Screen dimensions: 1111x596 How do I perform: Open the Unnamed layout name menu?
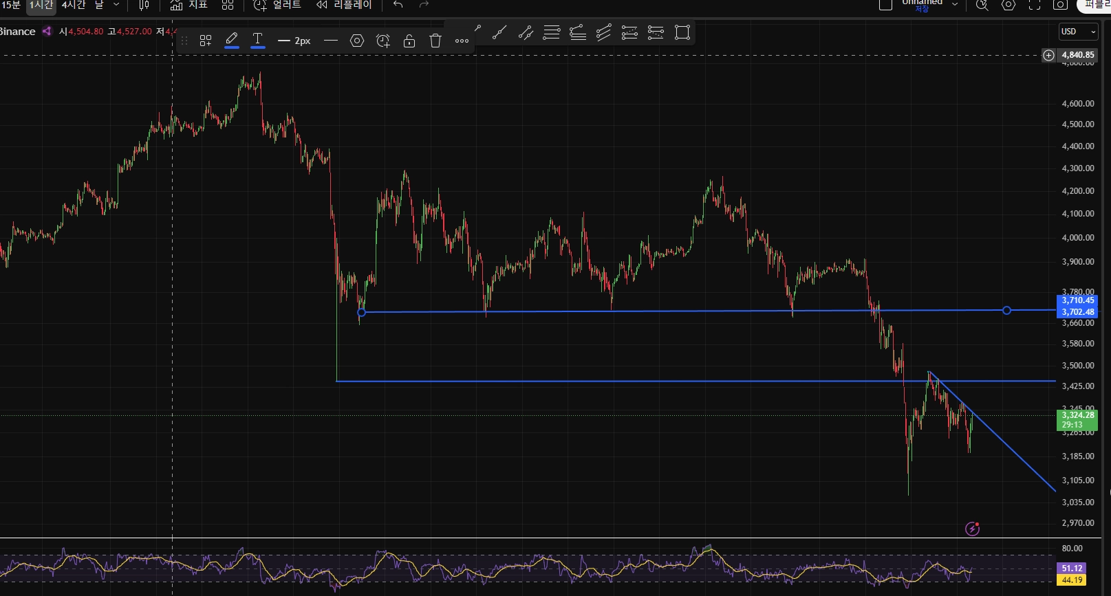point(922,5)
